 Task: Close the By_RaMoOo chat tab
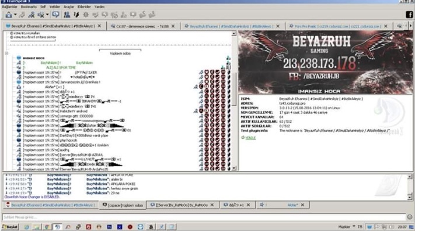(212, 205)
